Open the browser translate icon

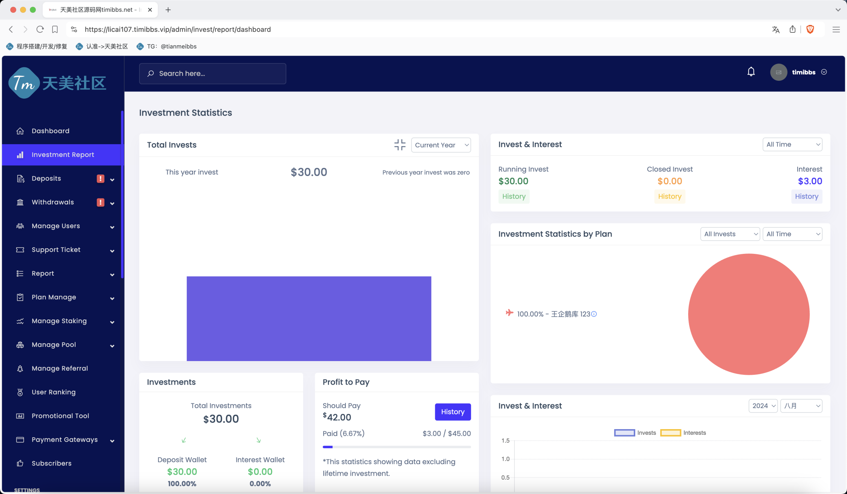tap(775, 30)
